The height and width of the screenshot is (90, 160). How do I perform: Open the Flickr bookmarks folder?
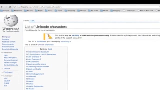point(48,10)
